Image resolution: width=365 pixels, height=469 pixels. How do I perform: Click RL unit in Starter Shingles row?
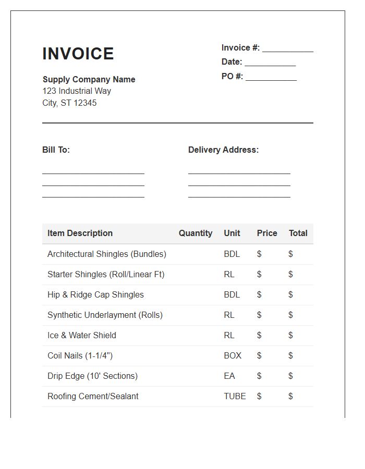[x=229, y=274]
